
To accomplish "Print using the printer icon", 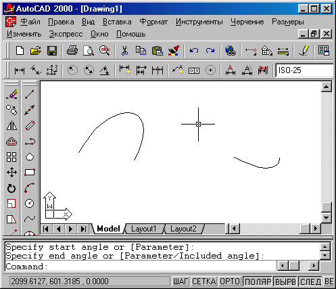I will pyautogui.click(x=72, y=51).
